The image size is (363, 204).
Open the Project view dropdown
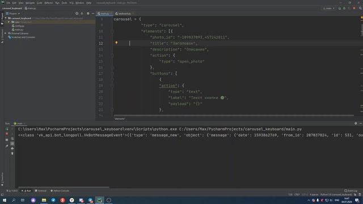pos(13,14)
